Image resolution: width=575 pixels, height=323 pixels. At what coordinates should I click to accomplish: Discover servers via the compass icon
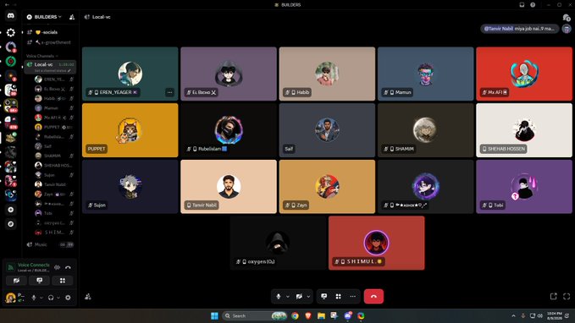click(x=11, y=224)
